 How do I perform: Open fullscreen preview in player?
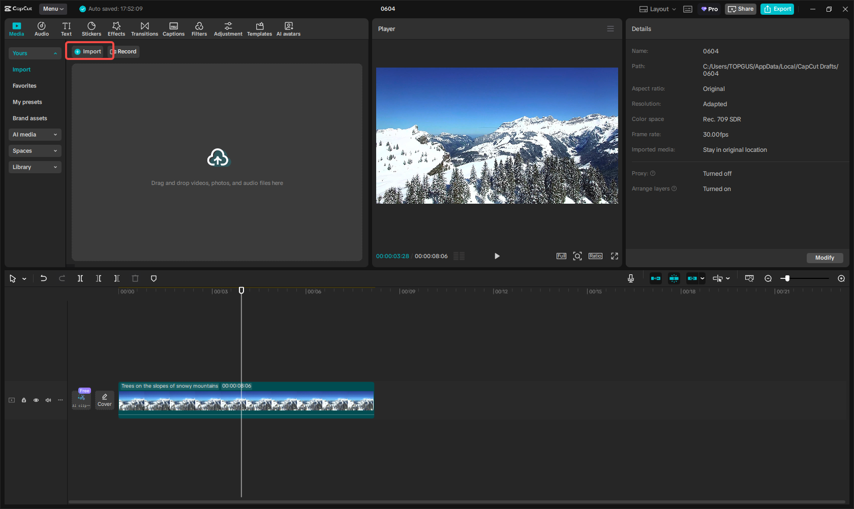pyautogui.click(x=615, y=256)
